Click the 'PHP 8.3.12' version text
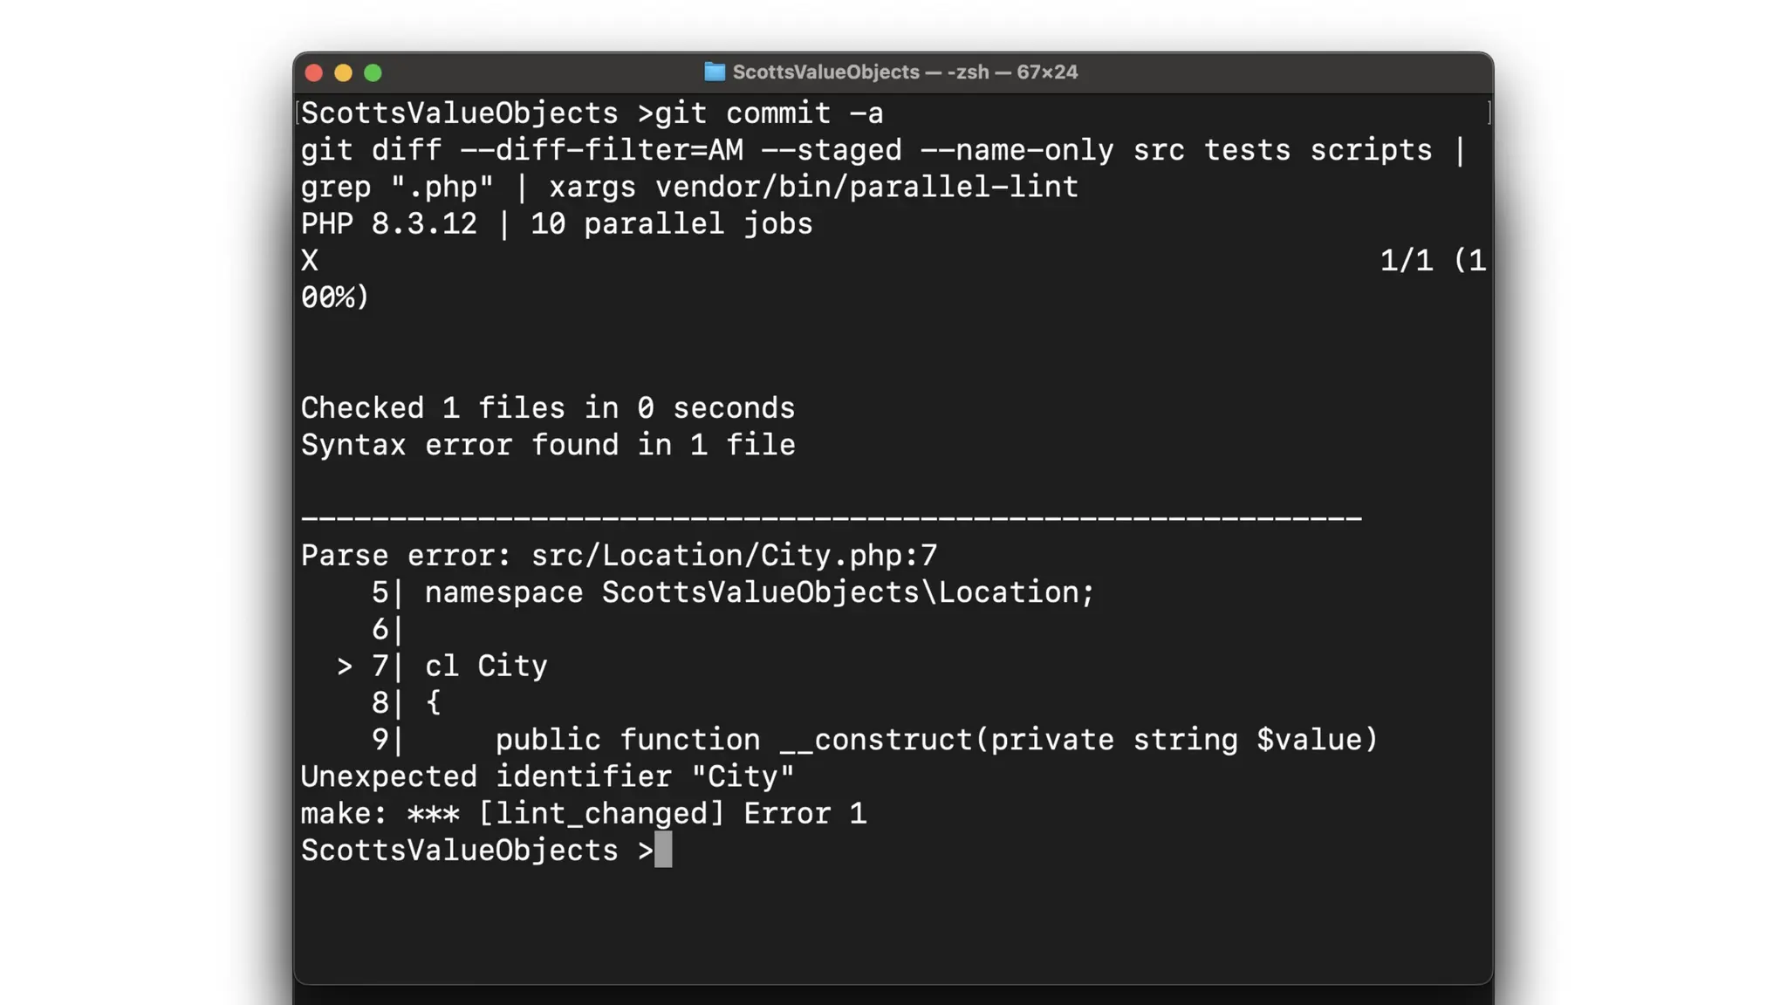This screenshot has width=1787, height=1005. coord(389,224)
